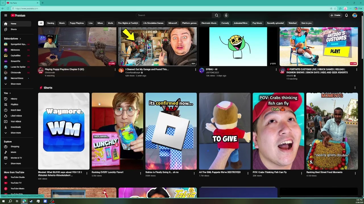Open Fortnite Customs Live video title
Image resolution: width=364 pixels, height=204 pixels.
pyautogui.click(x=317, y=71)
